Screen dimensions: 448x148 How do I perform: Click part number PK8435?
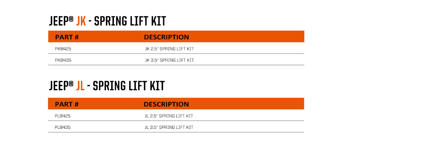63,60
